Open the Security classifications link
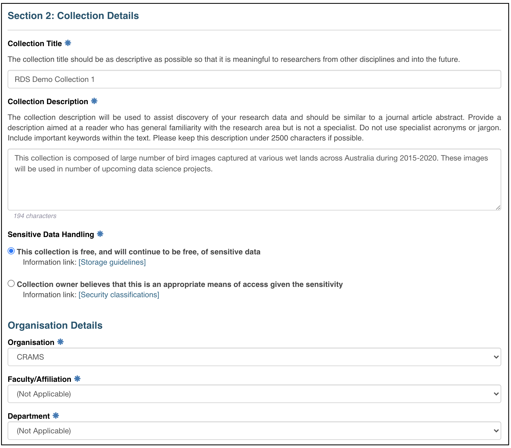This screenshot has width=511, height=448. (119, 295)
